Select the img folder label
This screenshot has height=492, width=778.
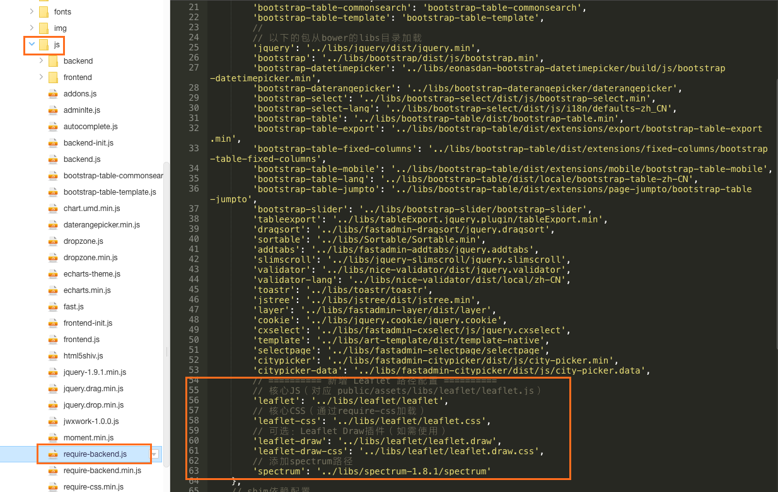(60, 28)
